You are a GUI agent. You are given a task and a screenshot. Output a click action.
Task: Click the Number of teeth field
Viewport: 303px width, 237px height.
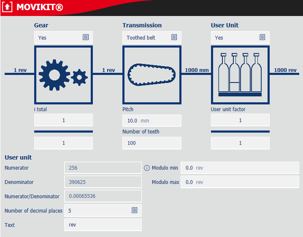[x=152, y=143]
